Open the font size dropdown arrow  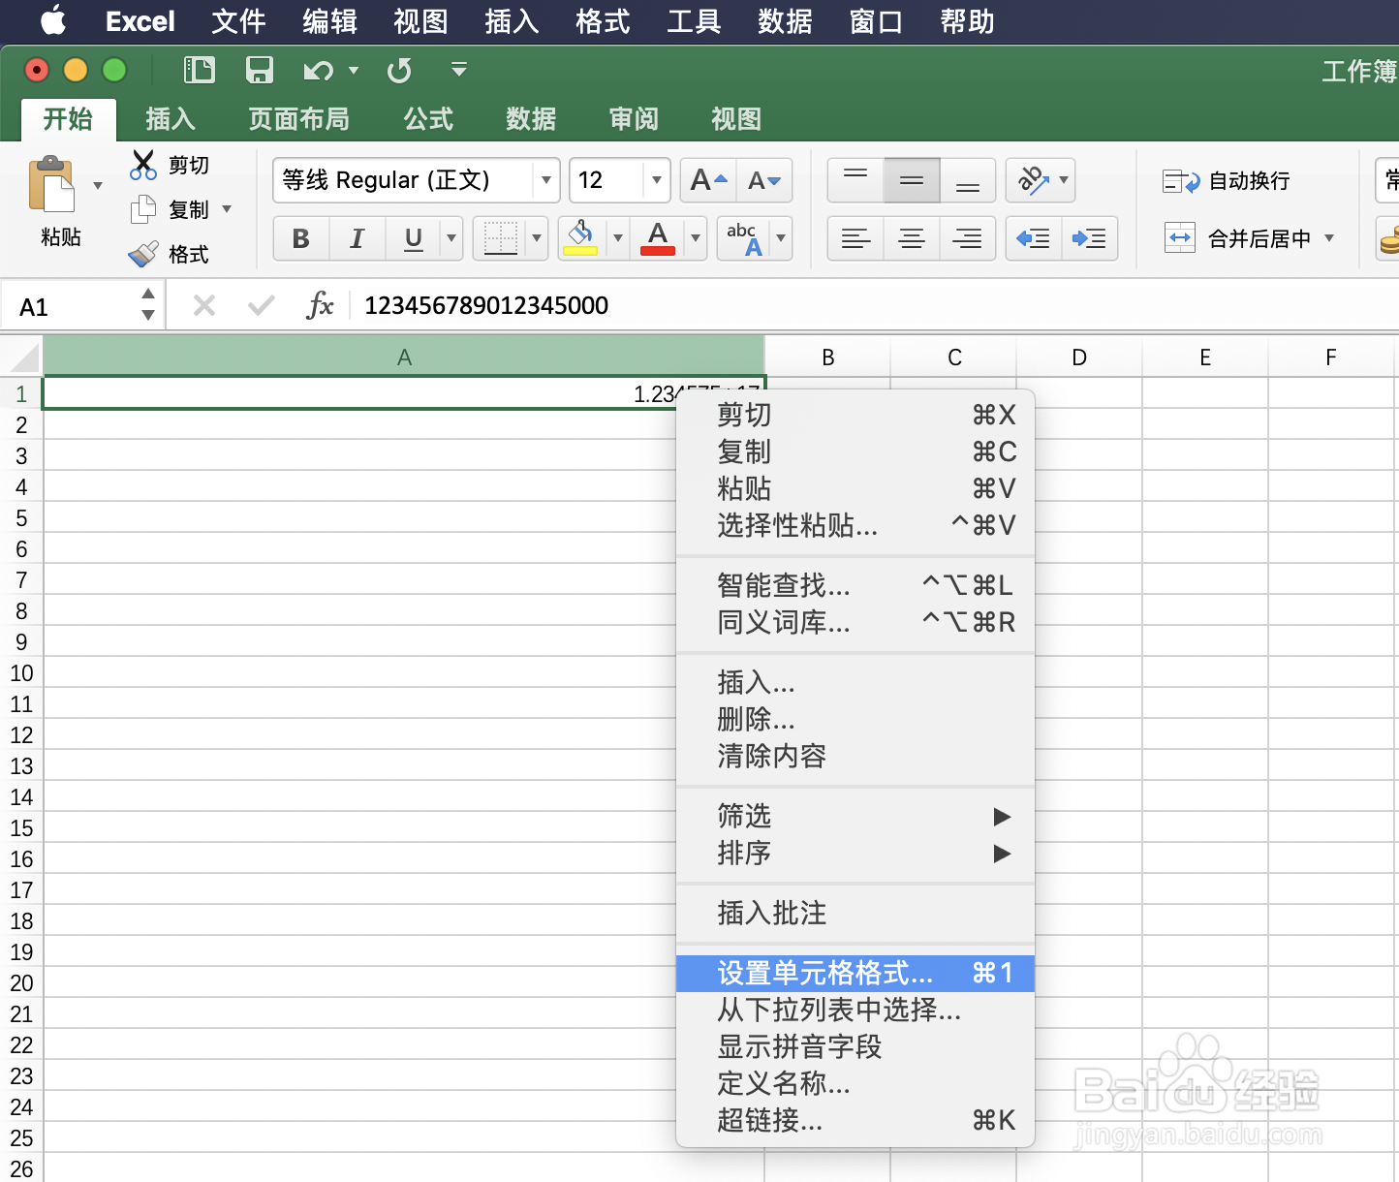click(x=657, y=180)
